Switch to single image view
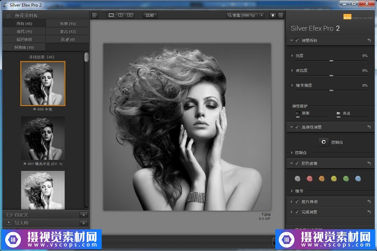The height and width of the screenshot is (251, 377). click(x=111, y=15)
